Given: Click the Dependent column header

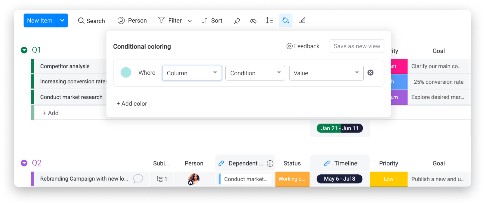Looking at the screenshot, I should [x=246, y=163].
